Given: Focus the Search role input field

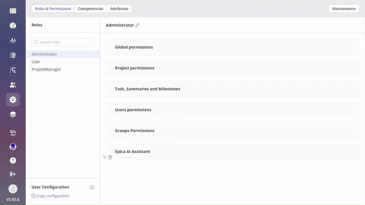Looking at the screenshot, I should [63, 42].
